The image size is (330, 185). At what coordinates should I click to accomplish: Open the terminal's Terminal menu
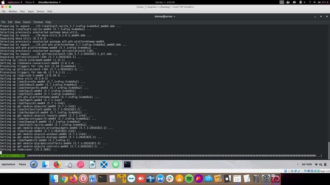click(38, 22)
